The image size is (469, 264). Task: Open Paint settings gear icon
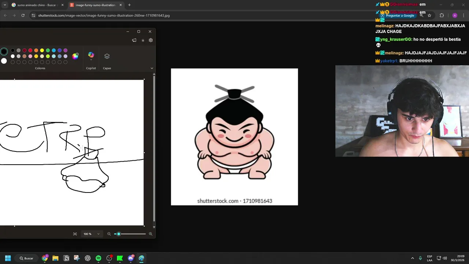click(151, 40)
